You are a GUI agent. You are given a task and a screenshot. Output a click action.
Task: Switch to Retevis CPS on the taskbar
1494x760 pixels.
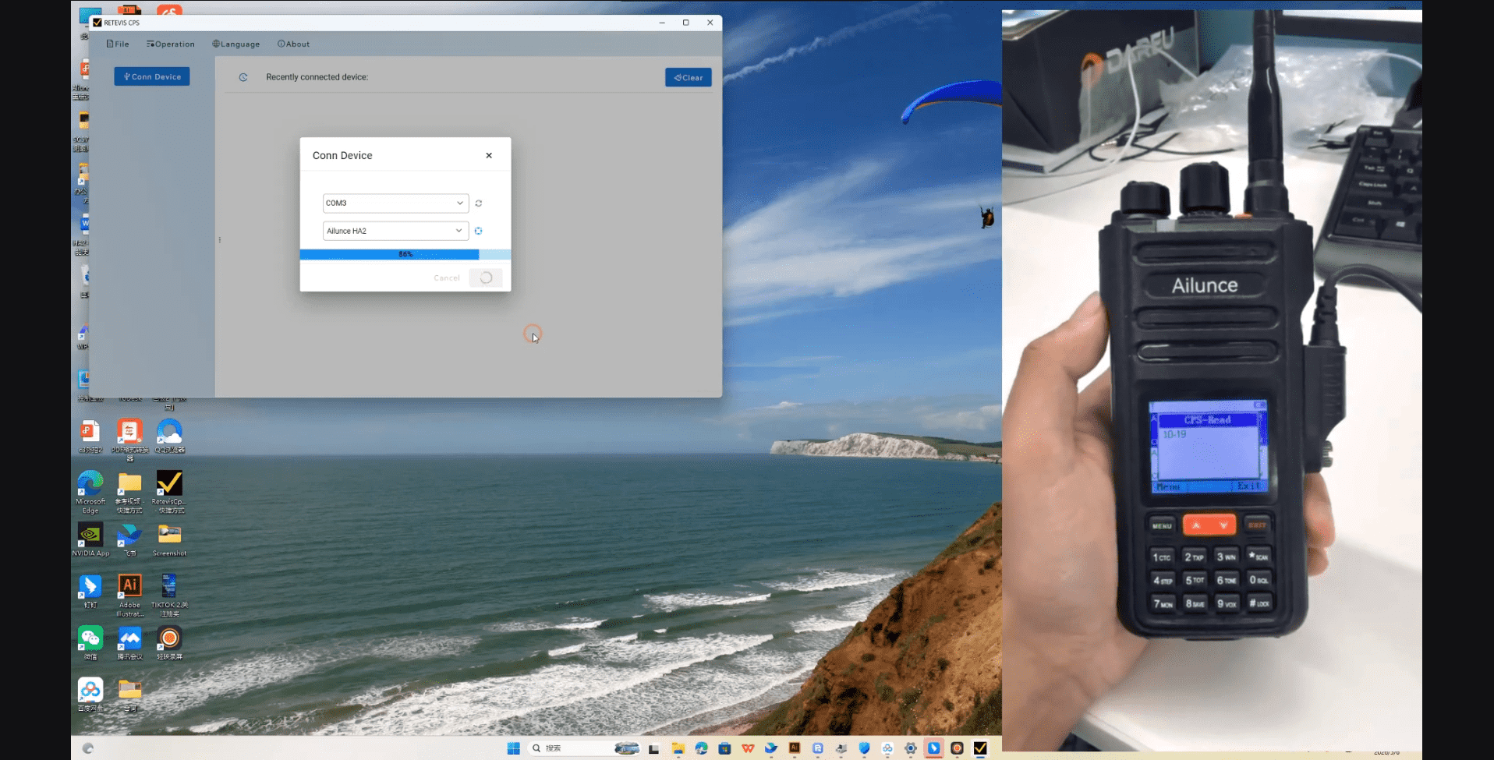pos(980,748)
